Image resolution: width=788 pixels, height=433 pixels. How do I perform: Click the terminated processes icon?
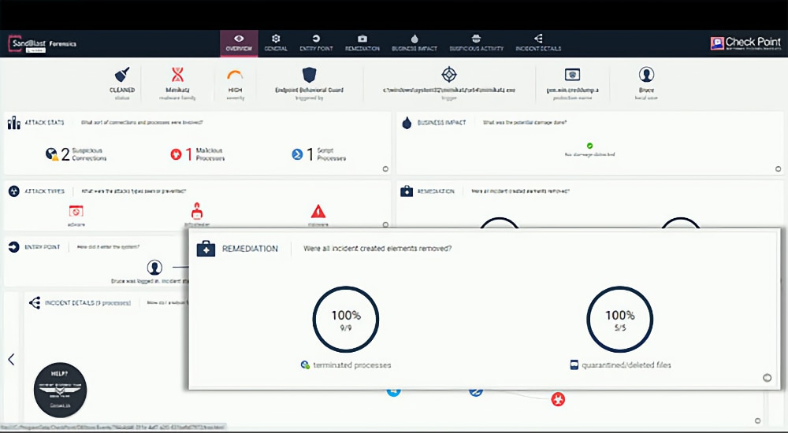pos(305,365)
